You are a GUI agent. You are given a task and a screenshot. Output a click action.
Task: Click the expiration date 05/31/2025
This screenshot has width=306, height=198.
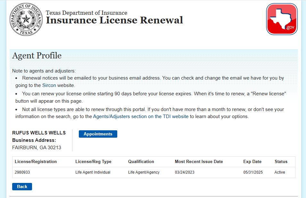pos(253,172)
